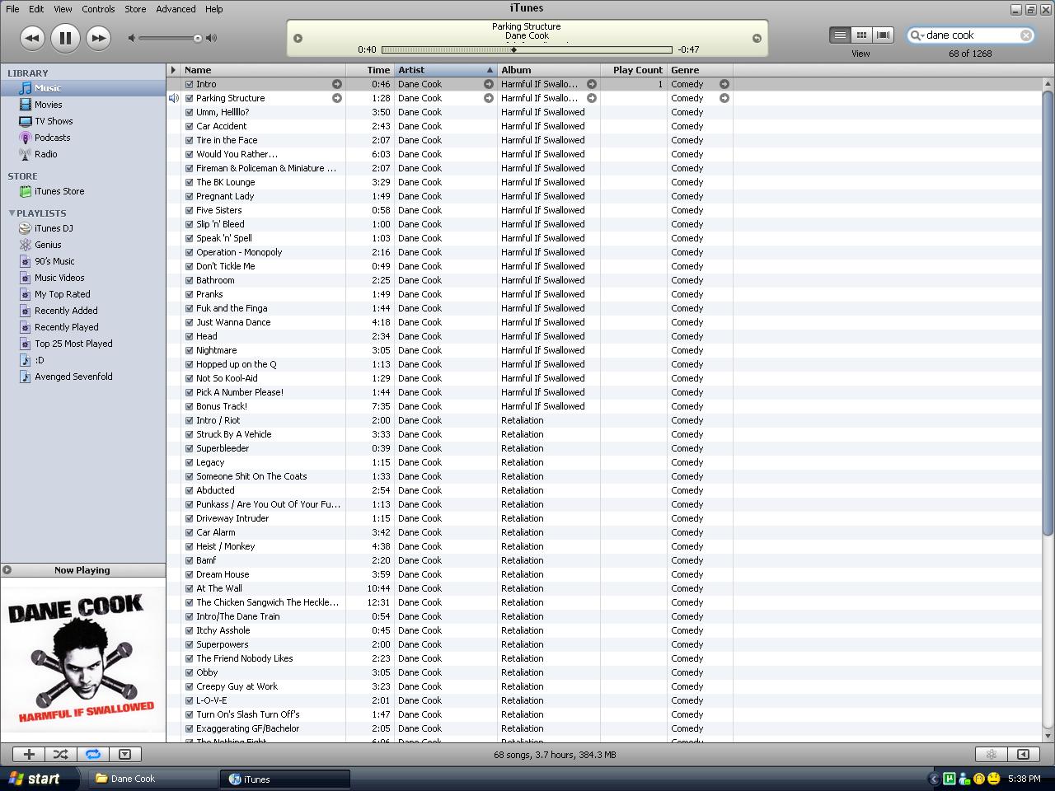Uncheck the Pregnant Lady track
This screenshot has width=1055, height=791.
pyautogui.click(x=190, y=196)
